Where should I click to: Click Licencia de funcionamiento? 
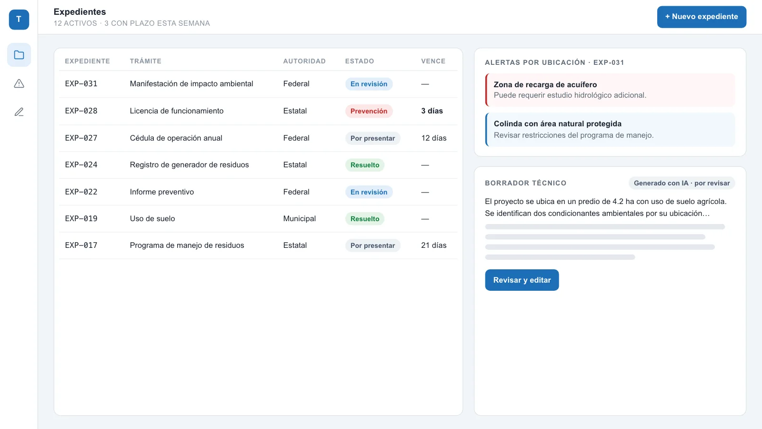[177, 111]
